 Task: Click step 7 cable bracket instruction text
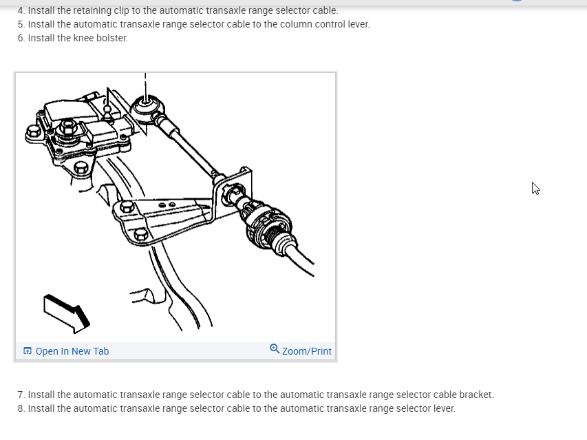(256, 395)
